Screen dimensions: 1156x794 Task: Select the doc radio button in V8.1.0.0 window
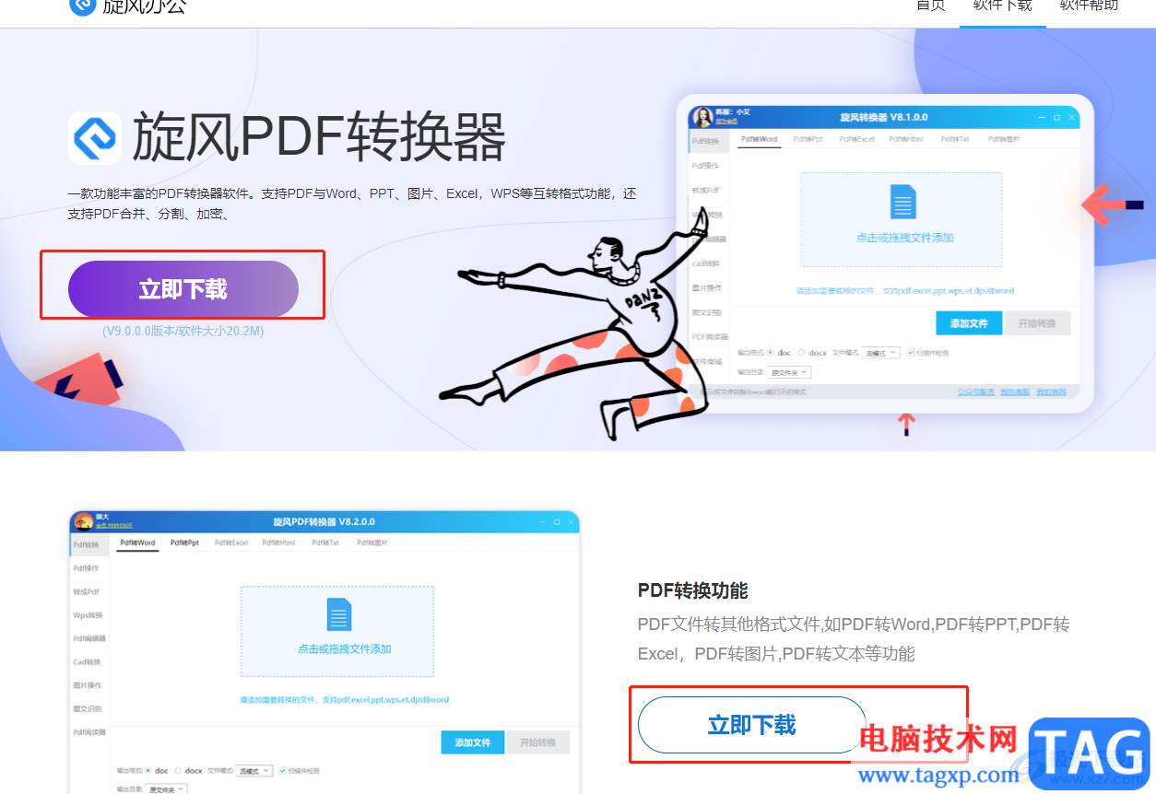(x=771, y=353)
